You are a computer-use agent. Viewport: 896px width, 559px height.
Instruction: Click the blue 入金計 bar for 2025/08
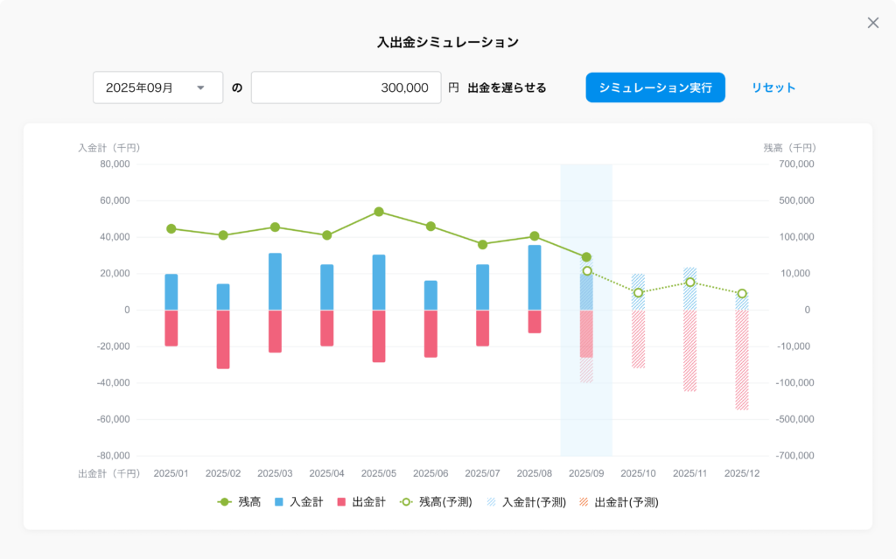(535, 277)
